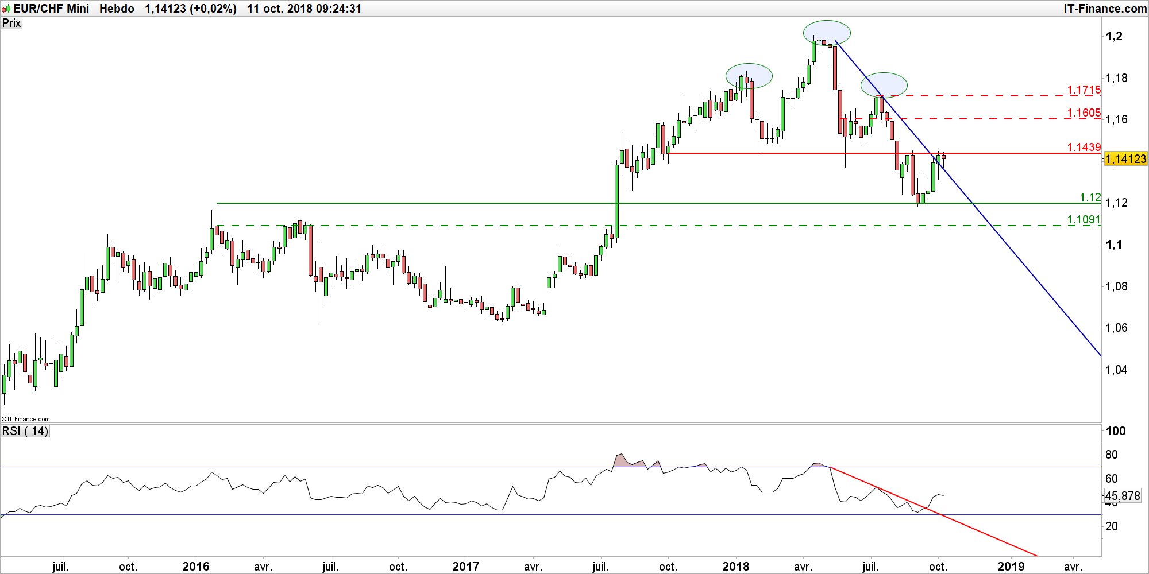Click the 2018 label on time axis
This screenshot has height=574, width=1149.
click(736, 567)
